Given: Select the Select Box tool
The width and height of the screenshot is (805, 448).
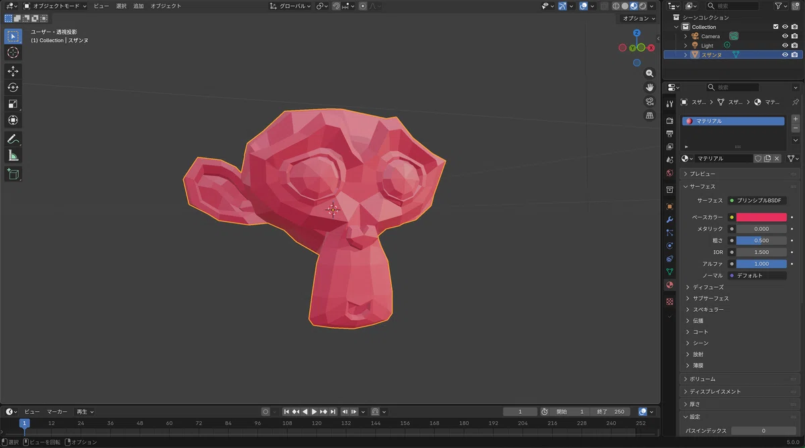Looking at the screenshot, I should [13, 36].
